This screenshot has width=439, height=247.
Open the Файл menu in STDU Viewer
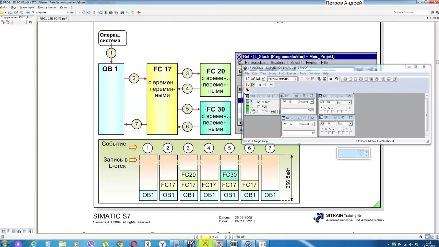tap(3, 7)
